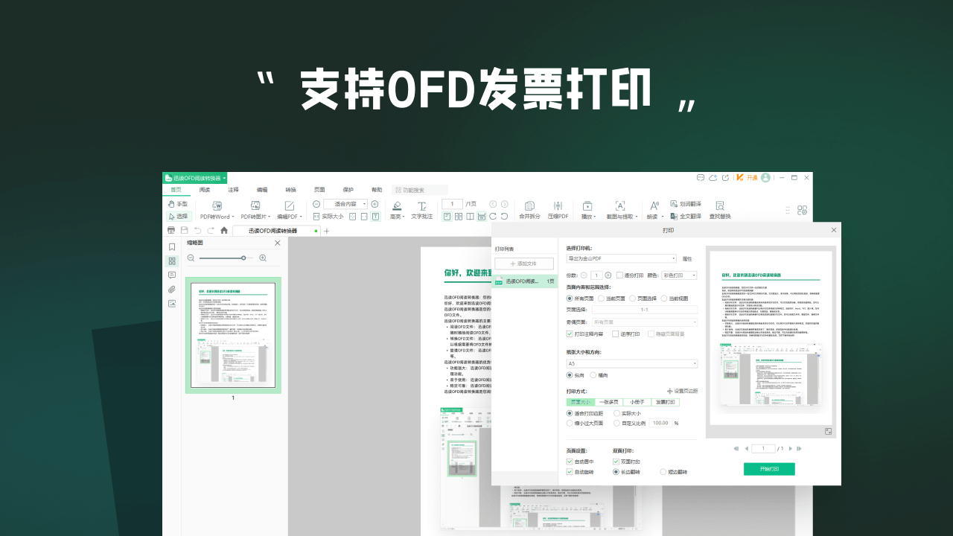Screen dimensions: 953x536
Task: Click the 设置页边距 margin settings icon
Action: click(x=670, y=391)
